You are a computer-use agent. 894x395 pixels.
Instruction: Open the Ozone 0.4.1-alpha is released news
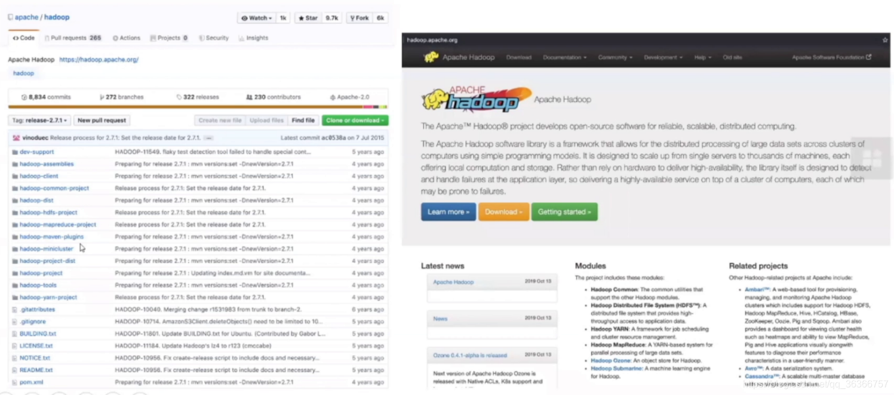click(470, 356)
